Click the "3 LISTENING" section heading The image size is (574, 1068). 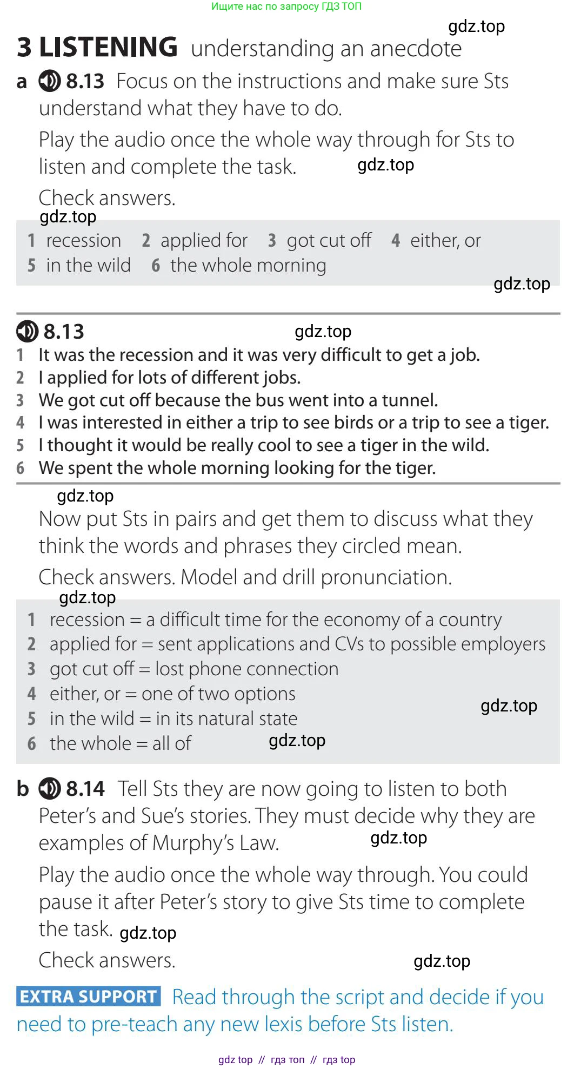[x=97, y=48]
